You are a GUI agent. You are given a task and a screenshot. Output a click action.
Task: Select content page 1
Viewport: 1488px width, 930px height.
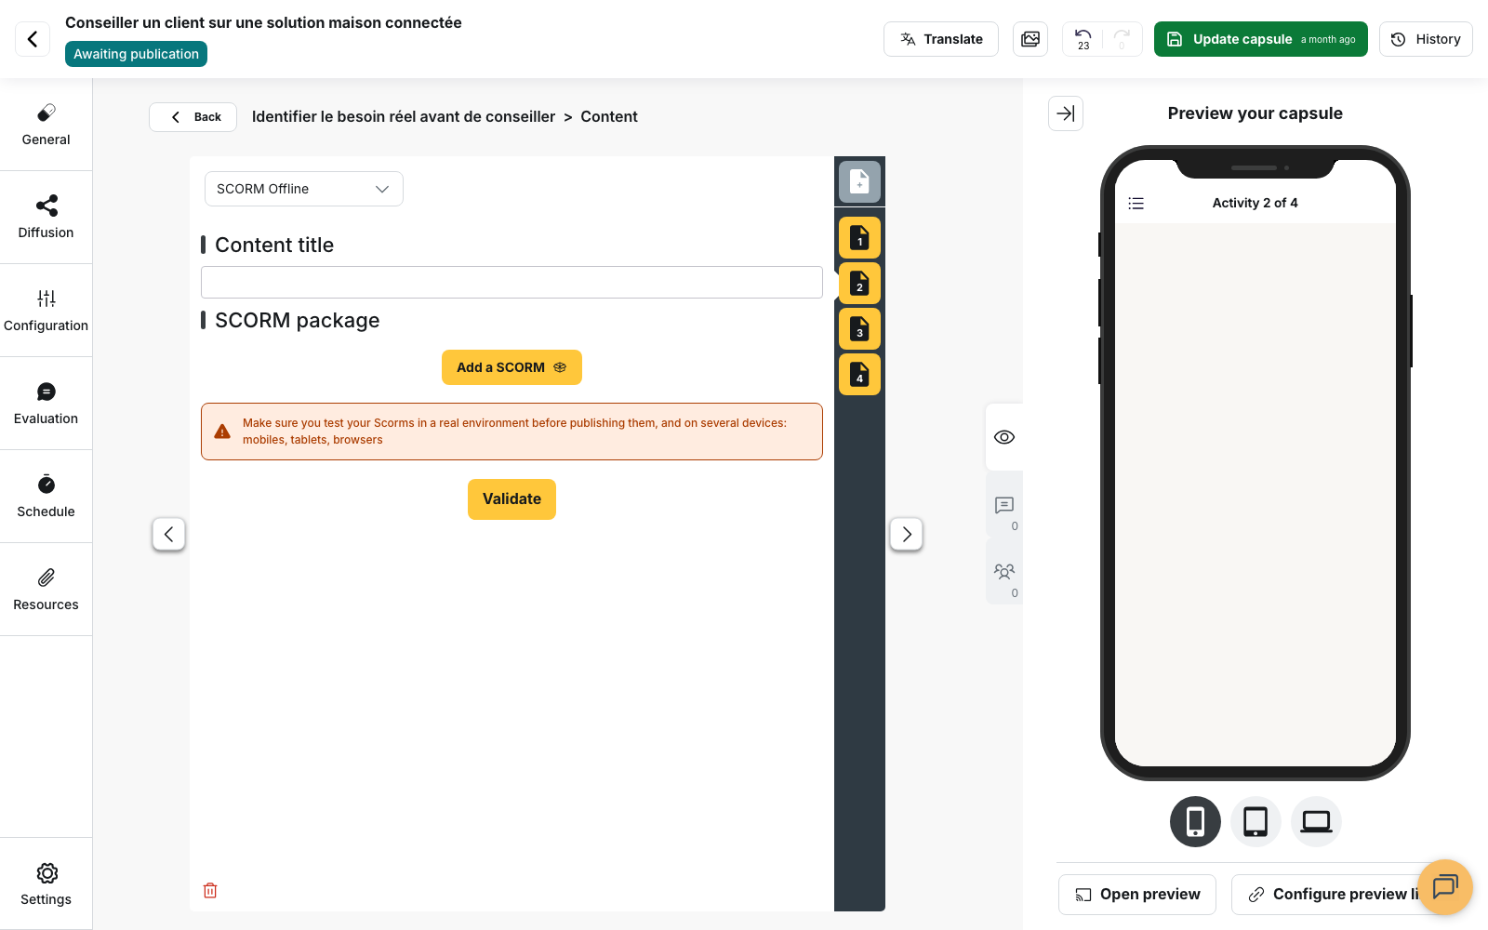tap(859, 238)
